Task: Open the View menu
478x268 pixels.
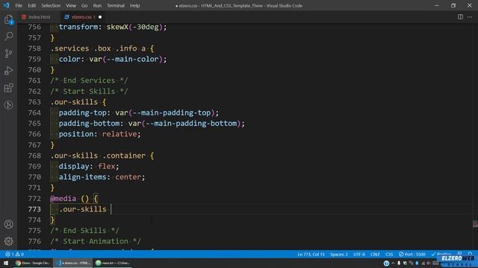Action: point(71,5)
